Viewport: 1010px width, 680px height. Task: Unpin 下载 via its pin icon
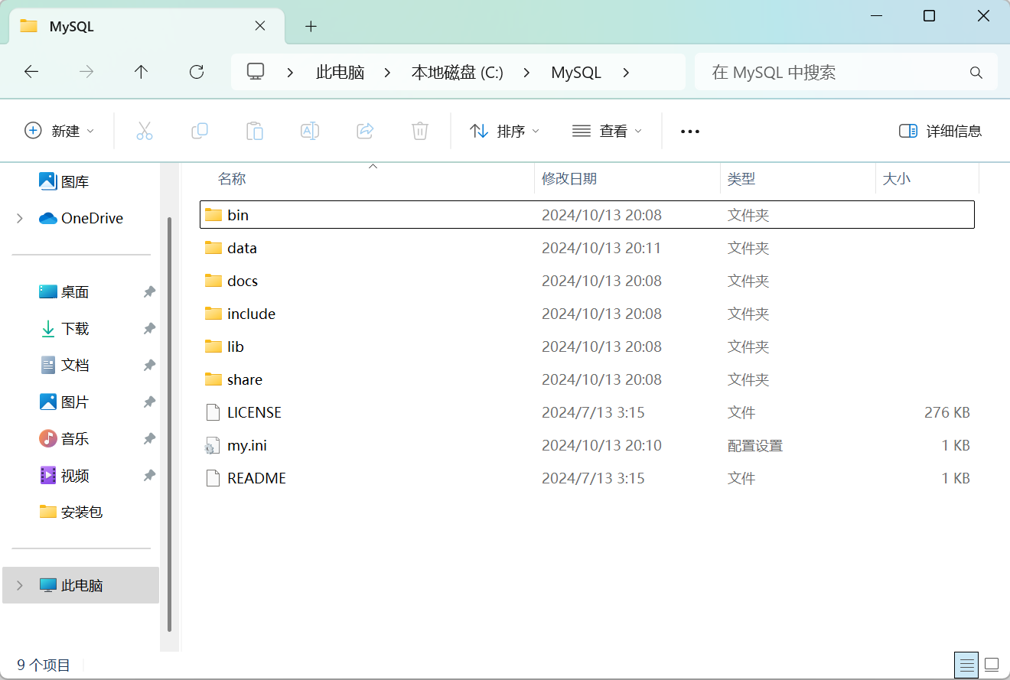[149, 329]
